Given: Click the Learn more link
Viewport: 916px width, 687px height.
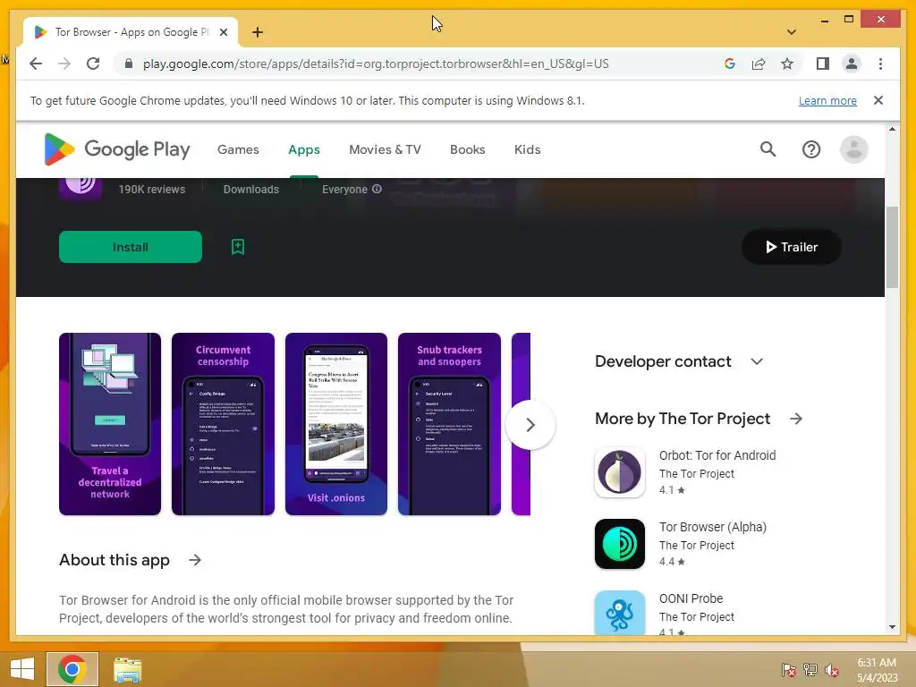Looking at the screenshot, I should 827,100.
